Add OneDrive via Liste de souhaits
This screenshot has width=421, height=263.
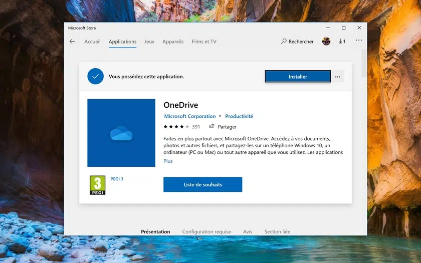tap(202, 185)
